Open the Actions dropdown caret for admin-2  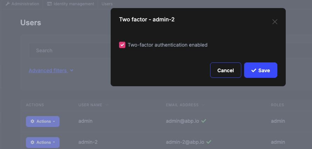(54, 142)
